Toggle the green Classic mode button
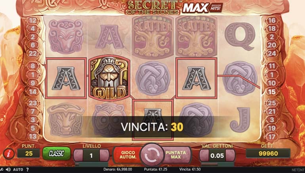Image resolution: width=305 pixels, height=173 pixels. pyautogui.click(x=56, y=153)
